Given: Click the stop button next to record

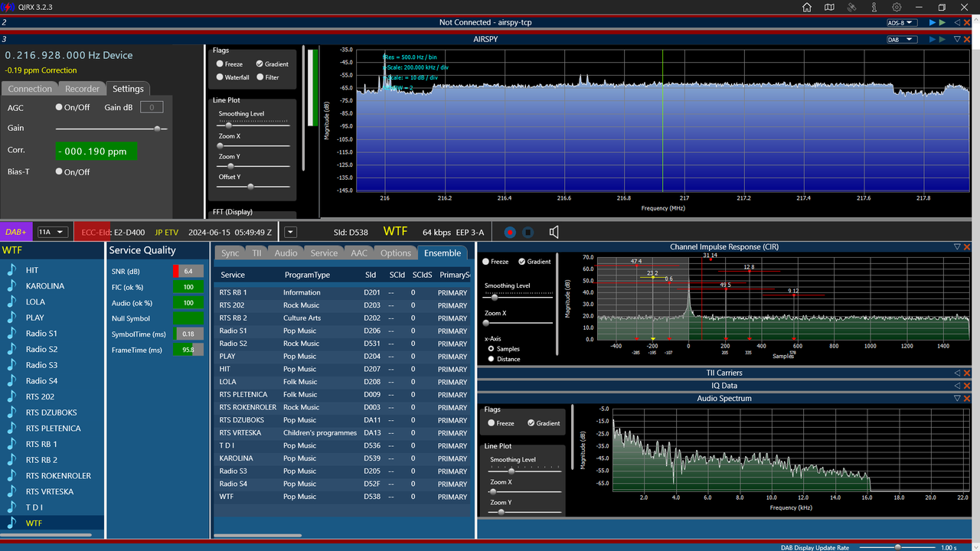Looking at the screenshot, I should (528, 232).
